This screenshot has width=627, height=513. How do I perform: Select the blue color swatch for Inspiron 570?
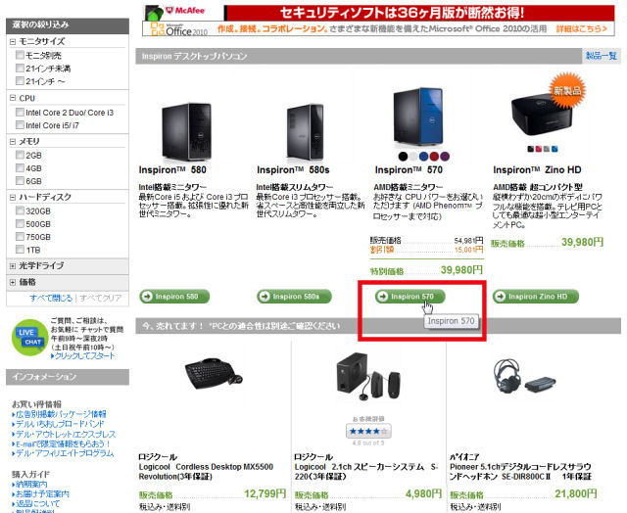[423, 157]
